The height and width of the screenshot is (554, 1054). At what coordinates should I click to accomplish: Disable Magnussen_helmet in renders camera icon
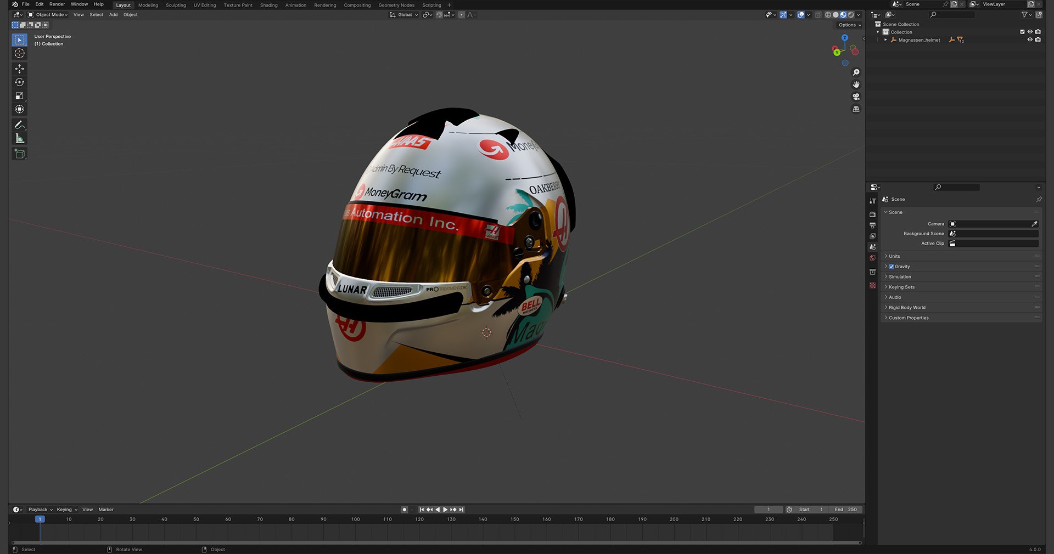(x=1038, y=39)
